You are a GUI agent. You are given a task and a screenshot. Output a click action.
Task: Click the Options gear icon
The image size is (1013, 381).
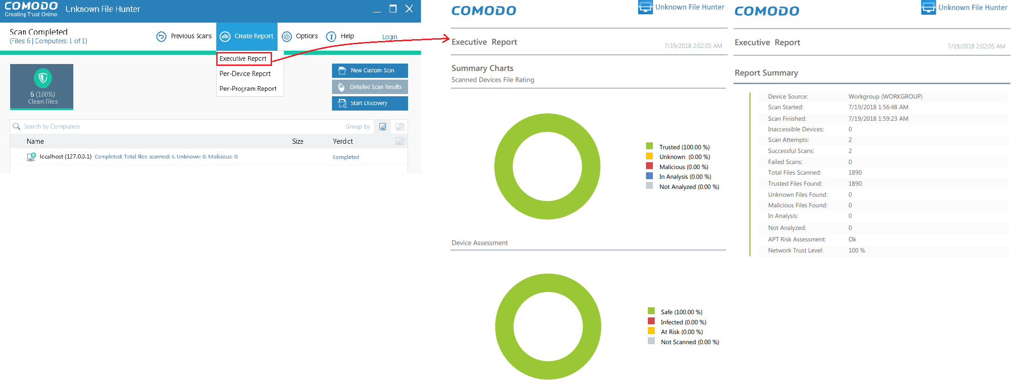coord(287,36)
